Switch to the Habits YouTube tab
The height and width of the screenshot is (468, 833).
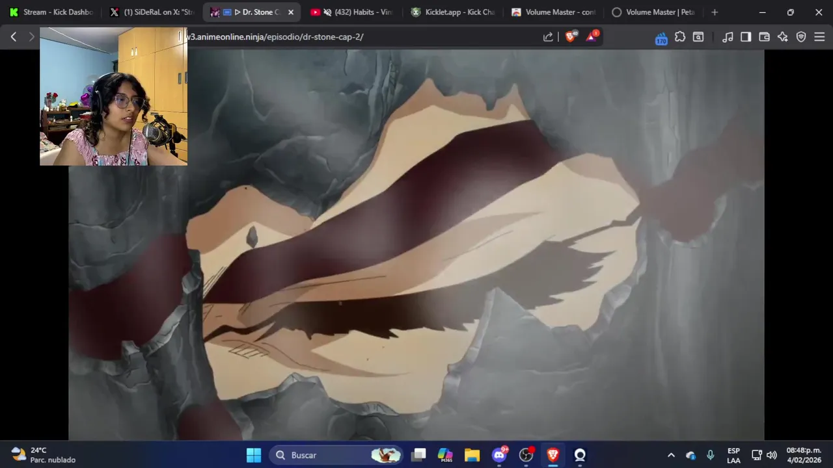coord(352,12)
